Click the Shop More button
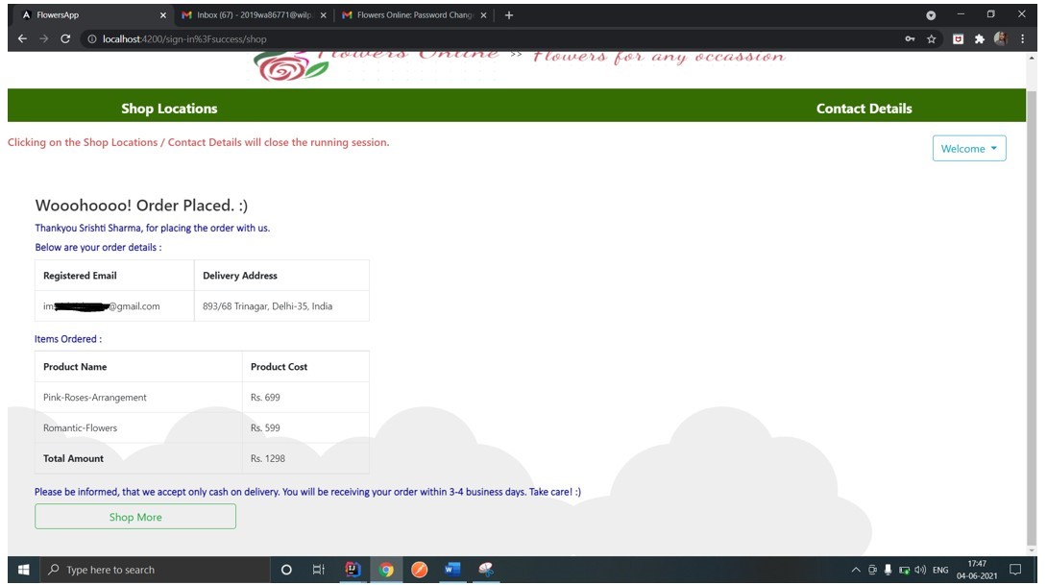The image size is (1047, 585). (134, 516)
